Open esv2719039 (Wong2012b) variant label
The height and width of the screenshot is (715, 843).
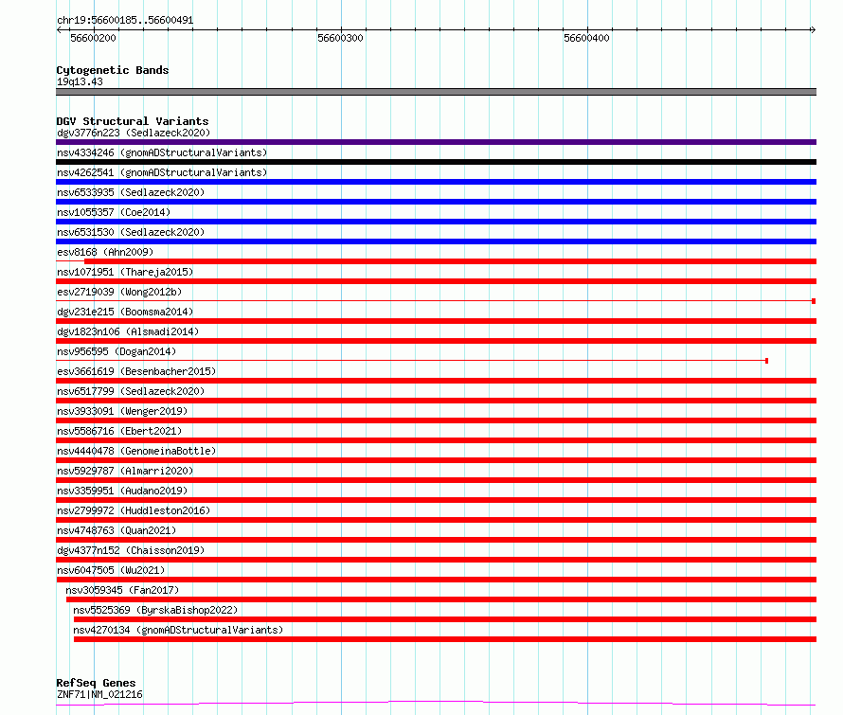pos(119,292)
